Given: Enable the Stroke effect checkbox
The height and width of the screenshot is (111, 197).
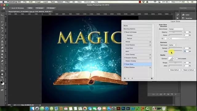Looking at the screenshot, I should click(125, 42).
